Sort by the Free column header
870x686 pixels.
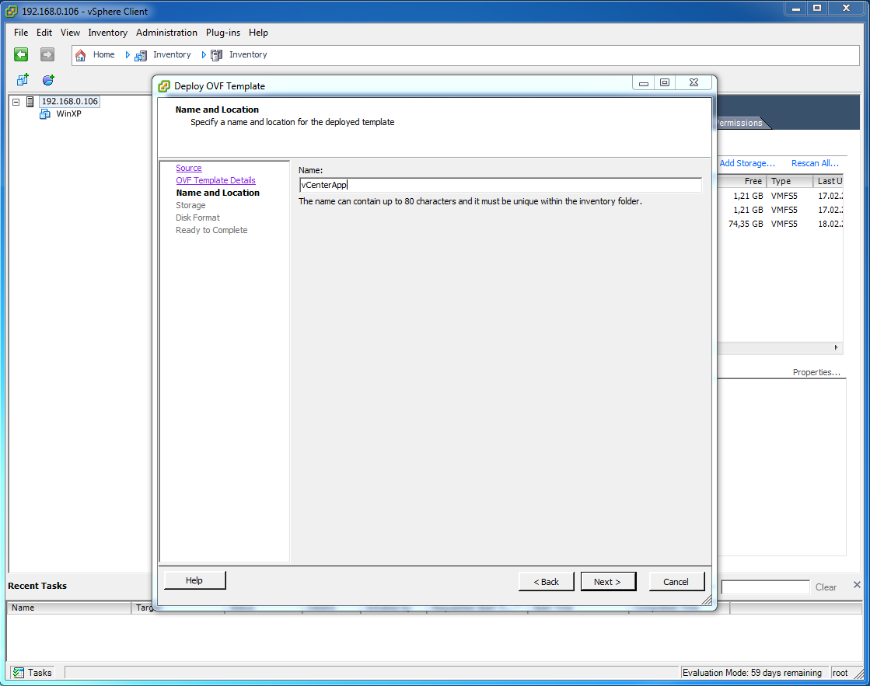pyautogui.click(x=742, y=181)
